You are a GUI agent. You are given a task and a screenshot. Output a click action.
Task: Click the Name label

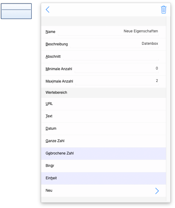point(50,32)
